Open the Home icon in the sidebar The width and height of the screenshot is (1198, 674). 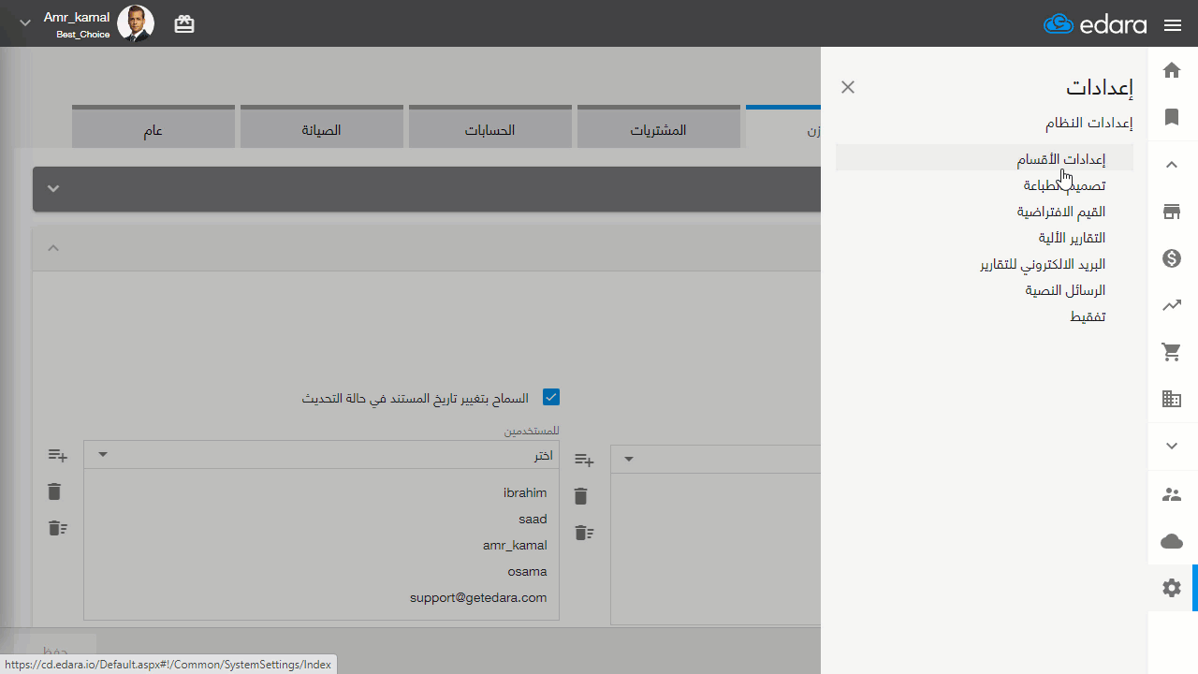[x=1172, y=70]
